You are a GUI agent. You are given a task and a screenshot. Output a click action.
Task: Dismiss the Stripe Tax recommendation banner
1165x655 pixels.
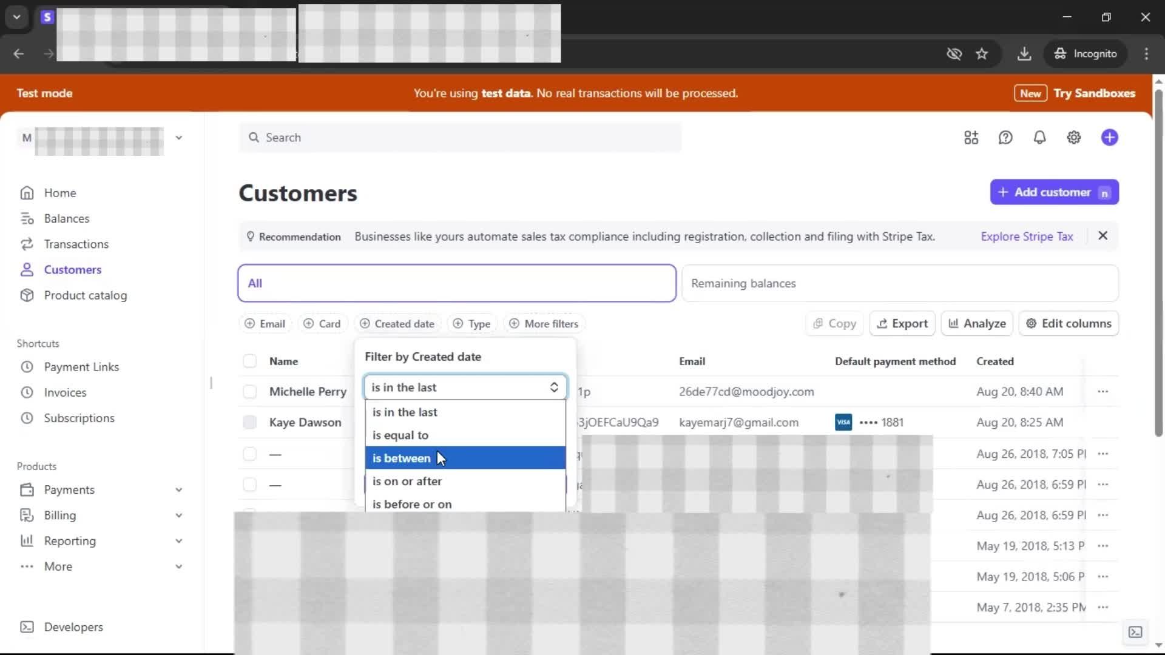tap(1103, 236)
